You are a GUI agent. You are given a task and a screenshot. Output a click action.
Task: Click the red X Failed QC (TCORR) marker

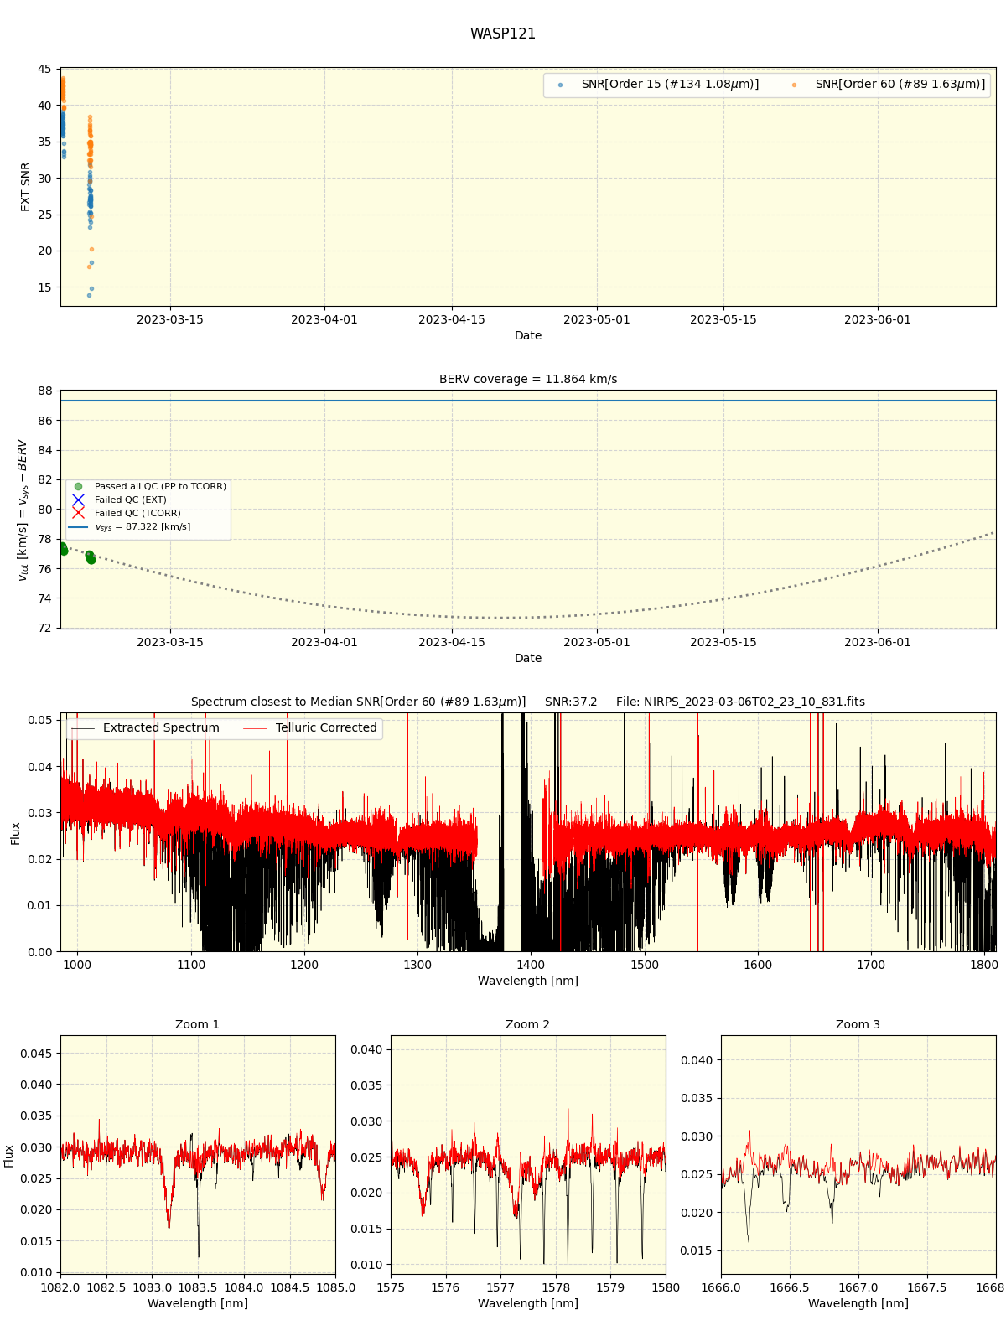[x=78, y=513]
